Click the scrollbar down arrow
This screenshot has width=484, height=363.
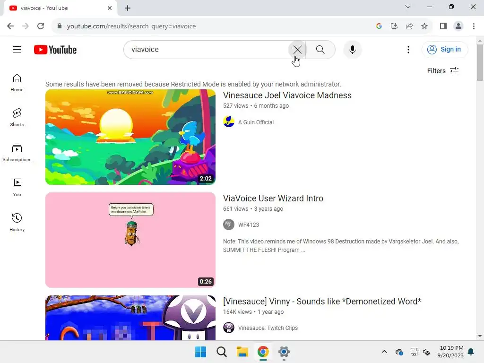480,336
